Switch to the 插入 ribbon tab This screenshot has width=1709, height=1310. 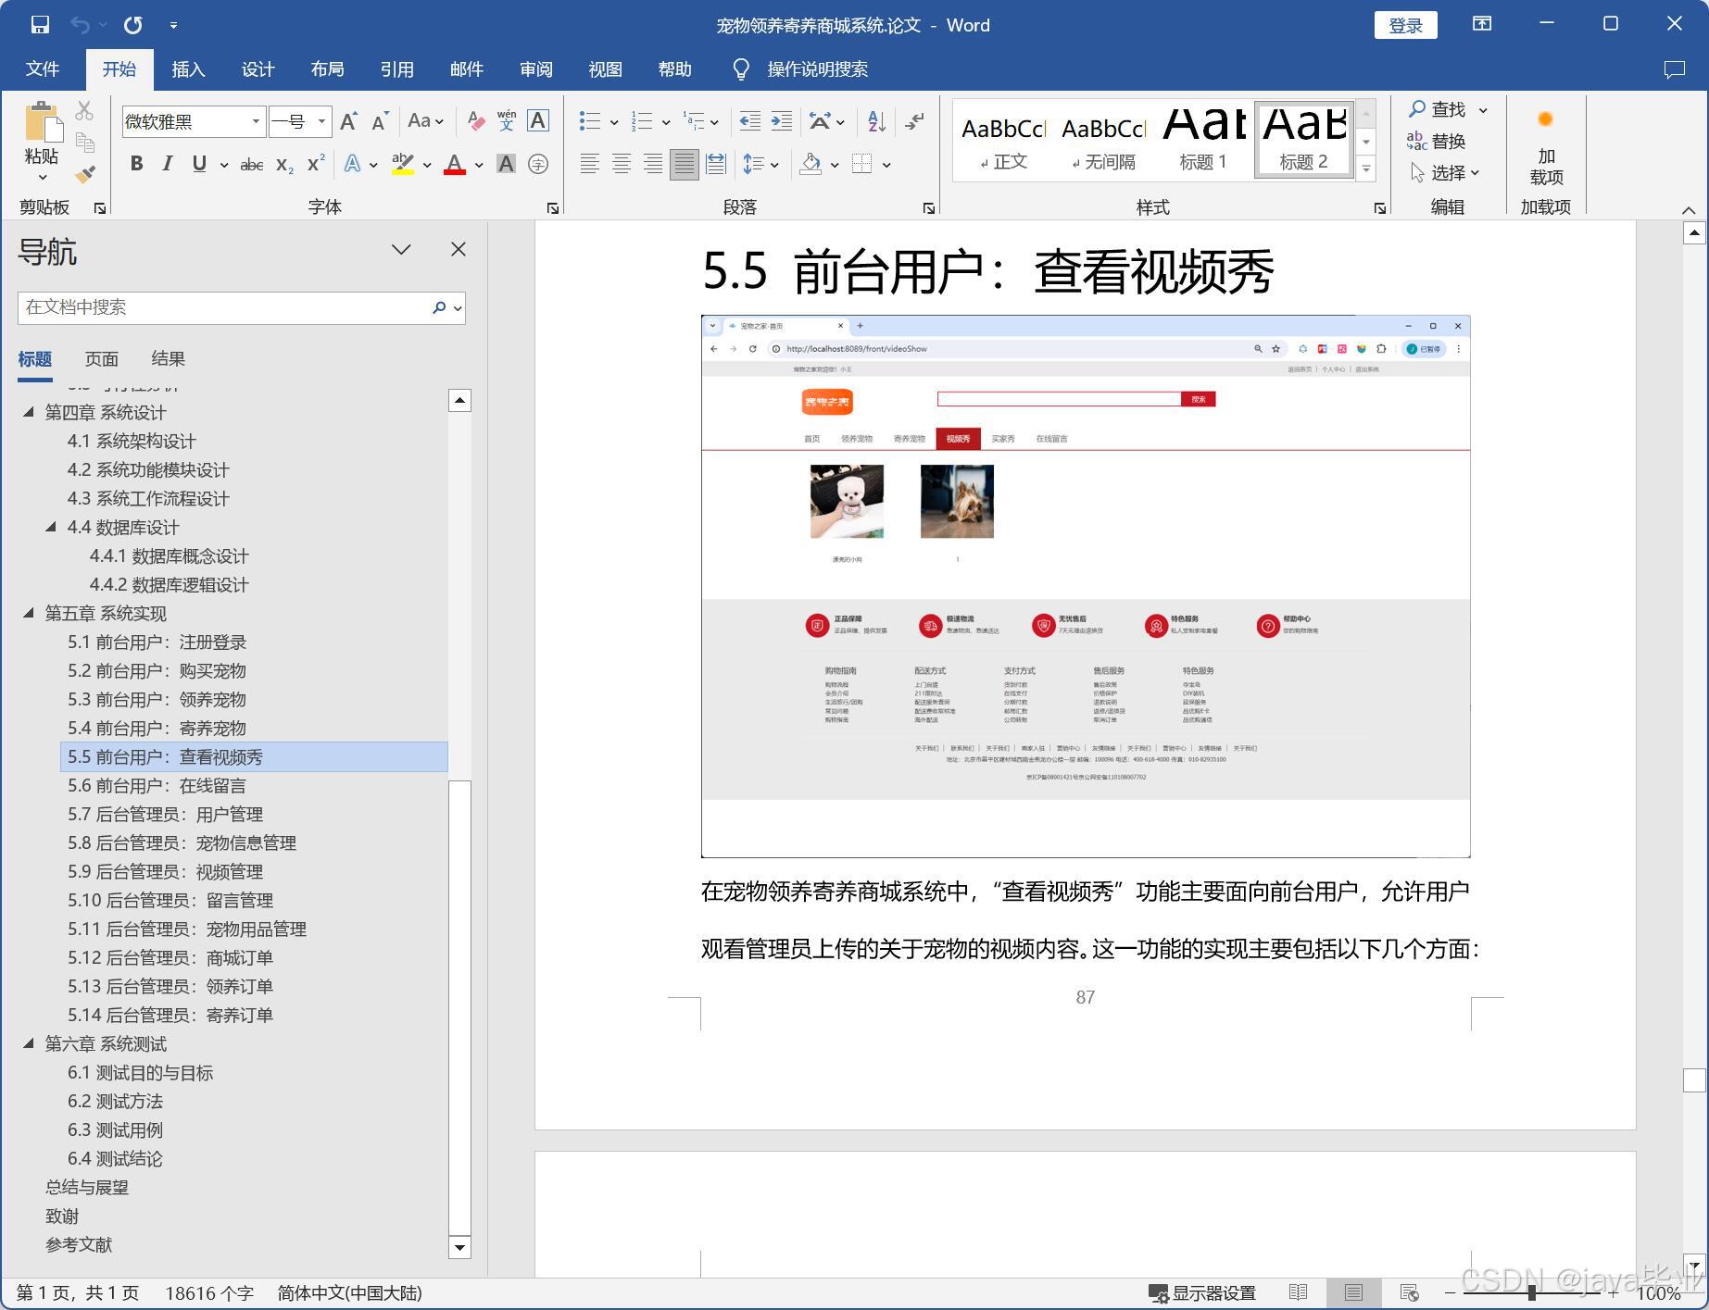tap(188, 69)
